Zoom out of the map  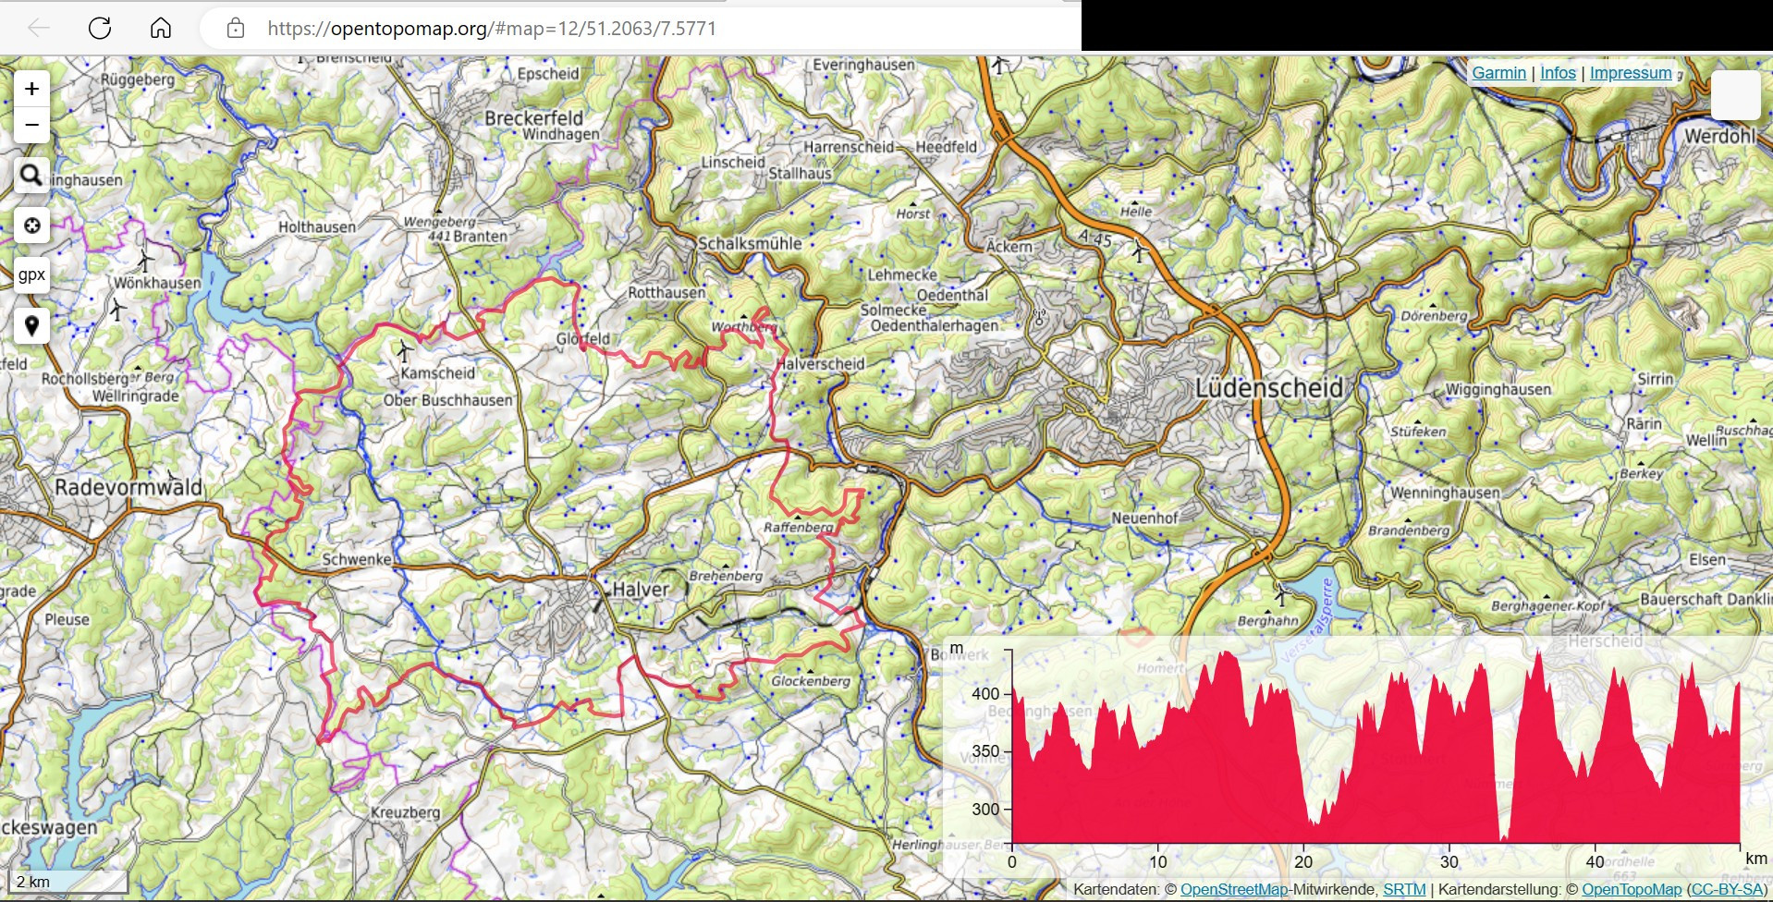[x=31, y=126]
